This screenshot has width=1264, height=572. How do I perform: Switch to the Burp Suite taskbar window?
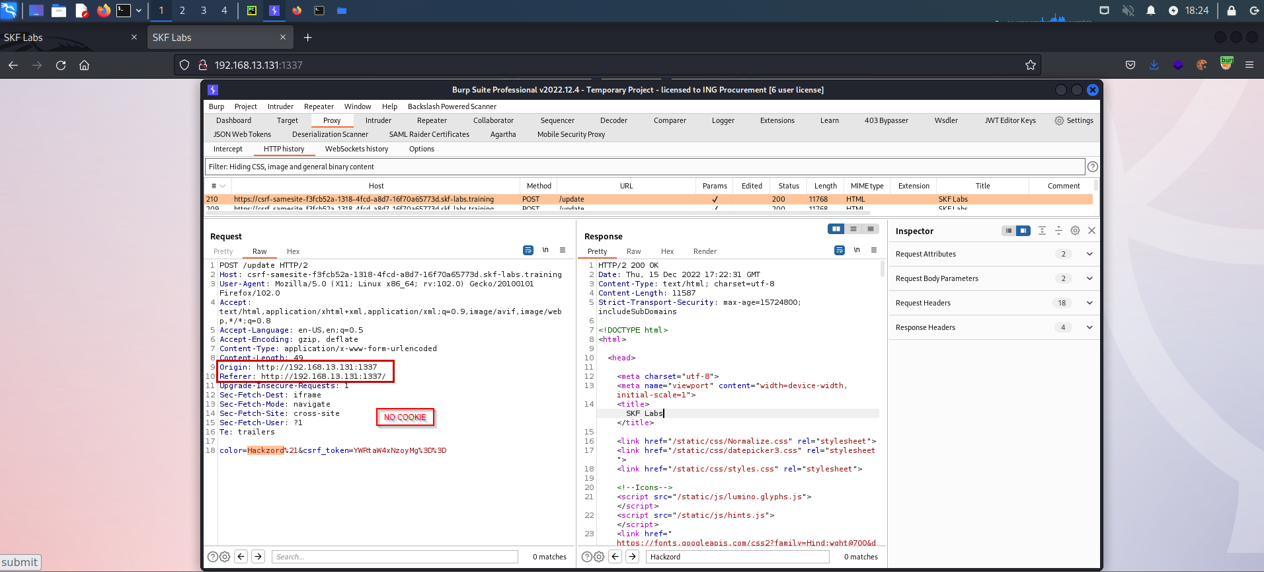pos(274,11)
